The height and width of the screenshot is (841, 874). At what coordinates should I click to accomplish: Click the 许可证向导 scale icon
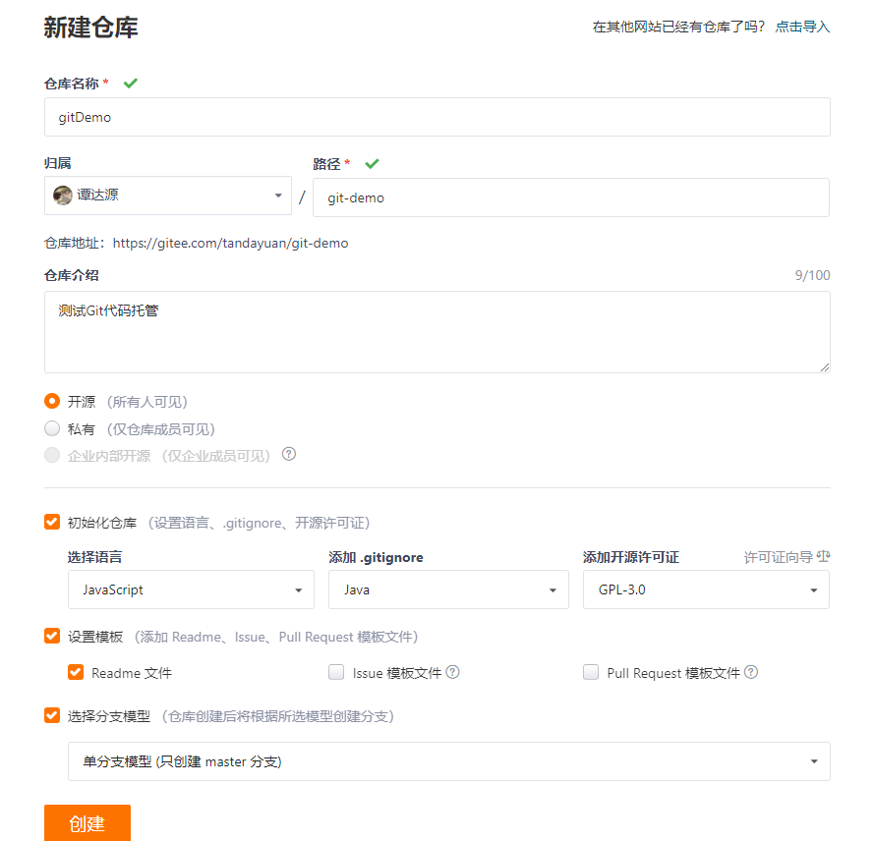point(823,556)
